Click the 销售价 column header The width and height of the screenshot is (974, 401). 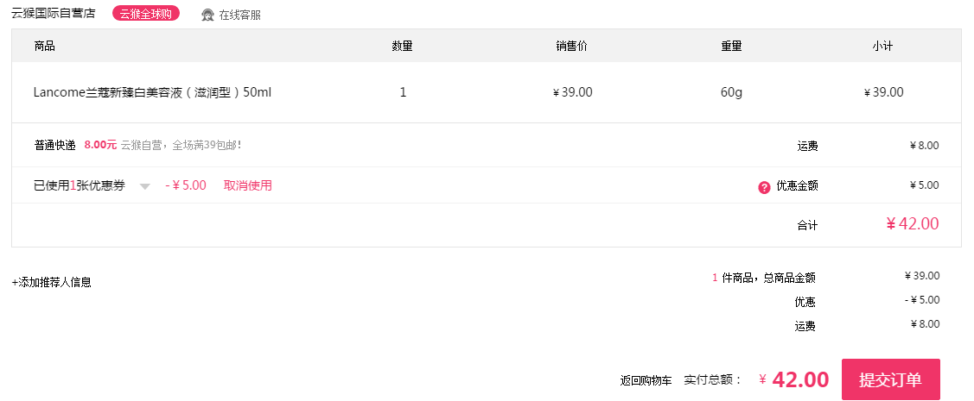coord(571,46)
